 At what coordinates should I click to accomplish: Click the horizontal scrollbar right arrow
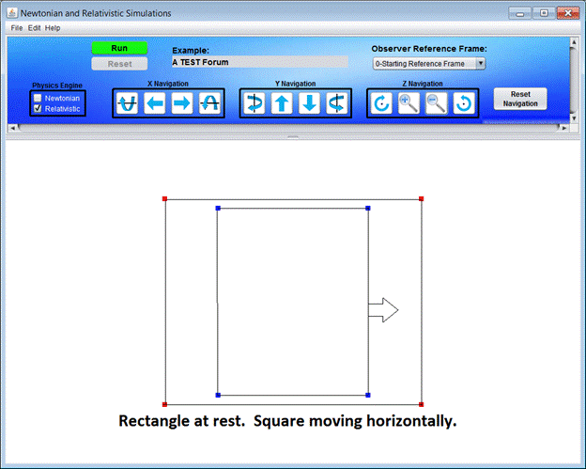(564, 128)
